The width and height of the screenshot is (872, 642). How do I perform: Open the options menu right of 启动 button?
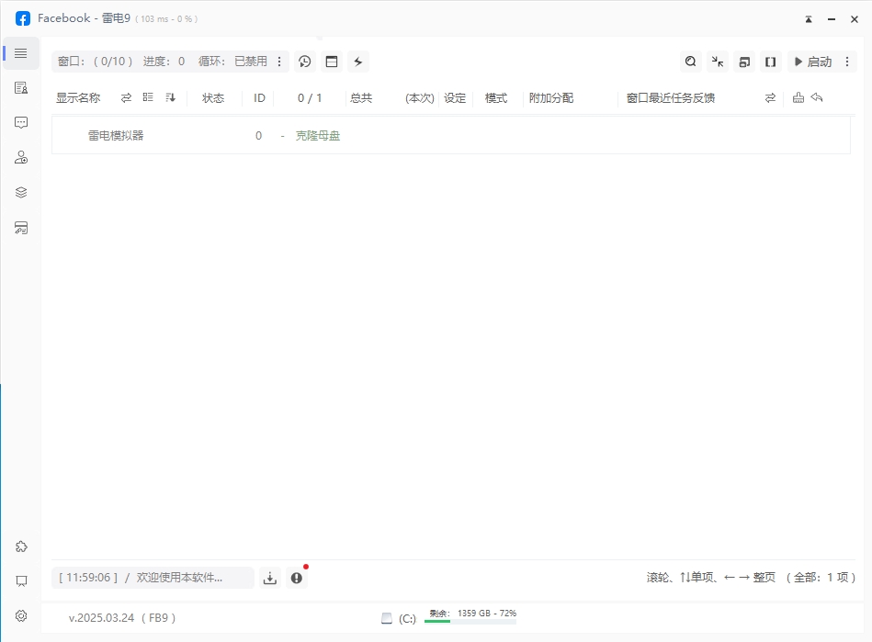(845, 62)
